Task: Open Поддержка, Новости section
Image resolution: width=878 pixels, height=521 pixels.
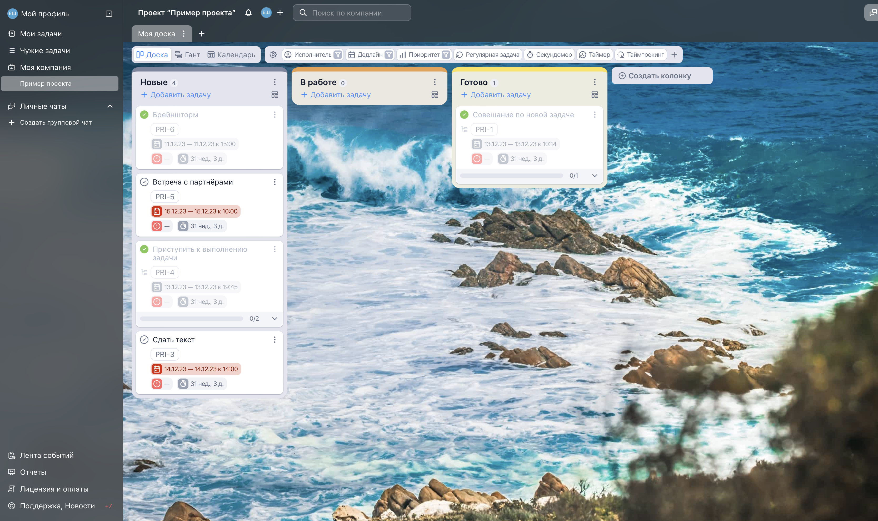Action: (x=57, y=506)
